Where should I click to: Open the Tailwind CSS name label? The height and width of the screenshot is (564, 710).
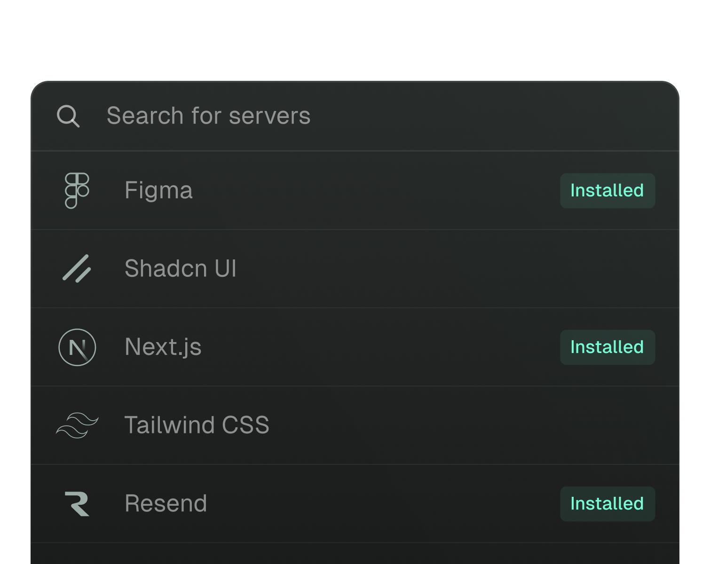pyautogui.click(x=197, y=425)
